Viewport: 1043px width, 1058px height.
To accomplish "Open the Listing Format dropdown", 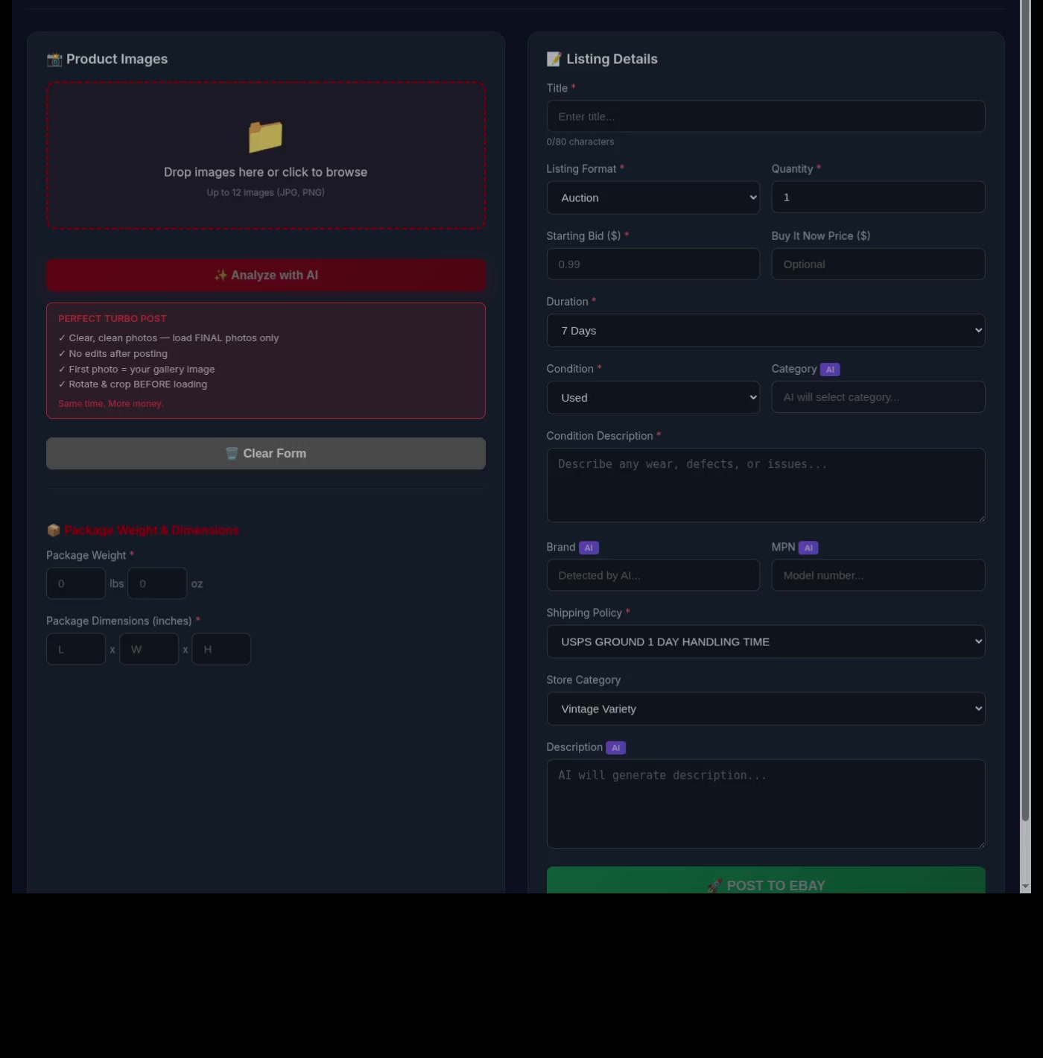I will pos(653,198).
